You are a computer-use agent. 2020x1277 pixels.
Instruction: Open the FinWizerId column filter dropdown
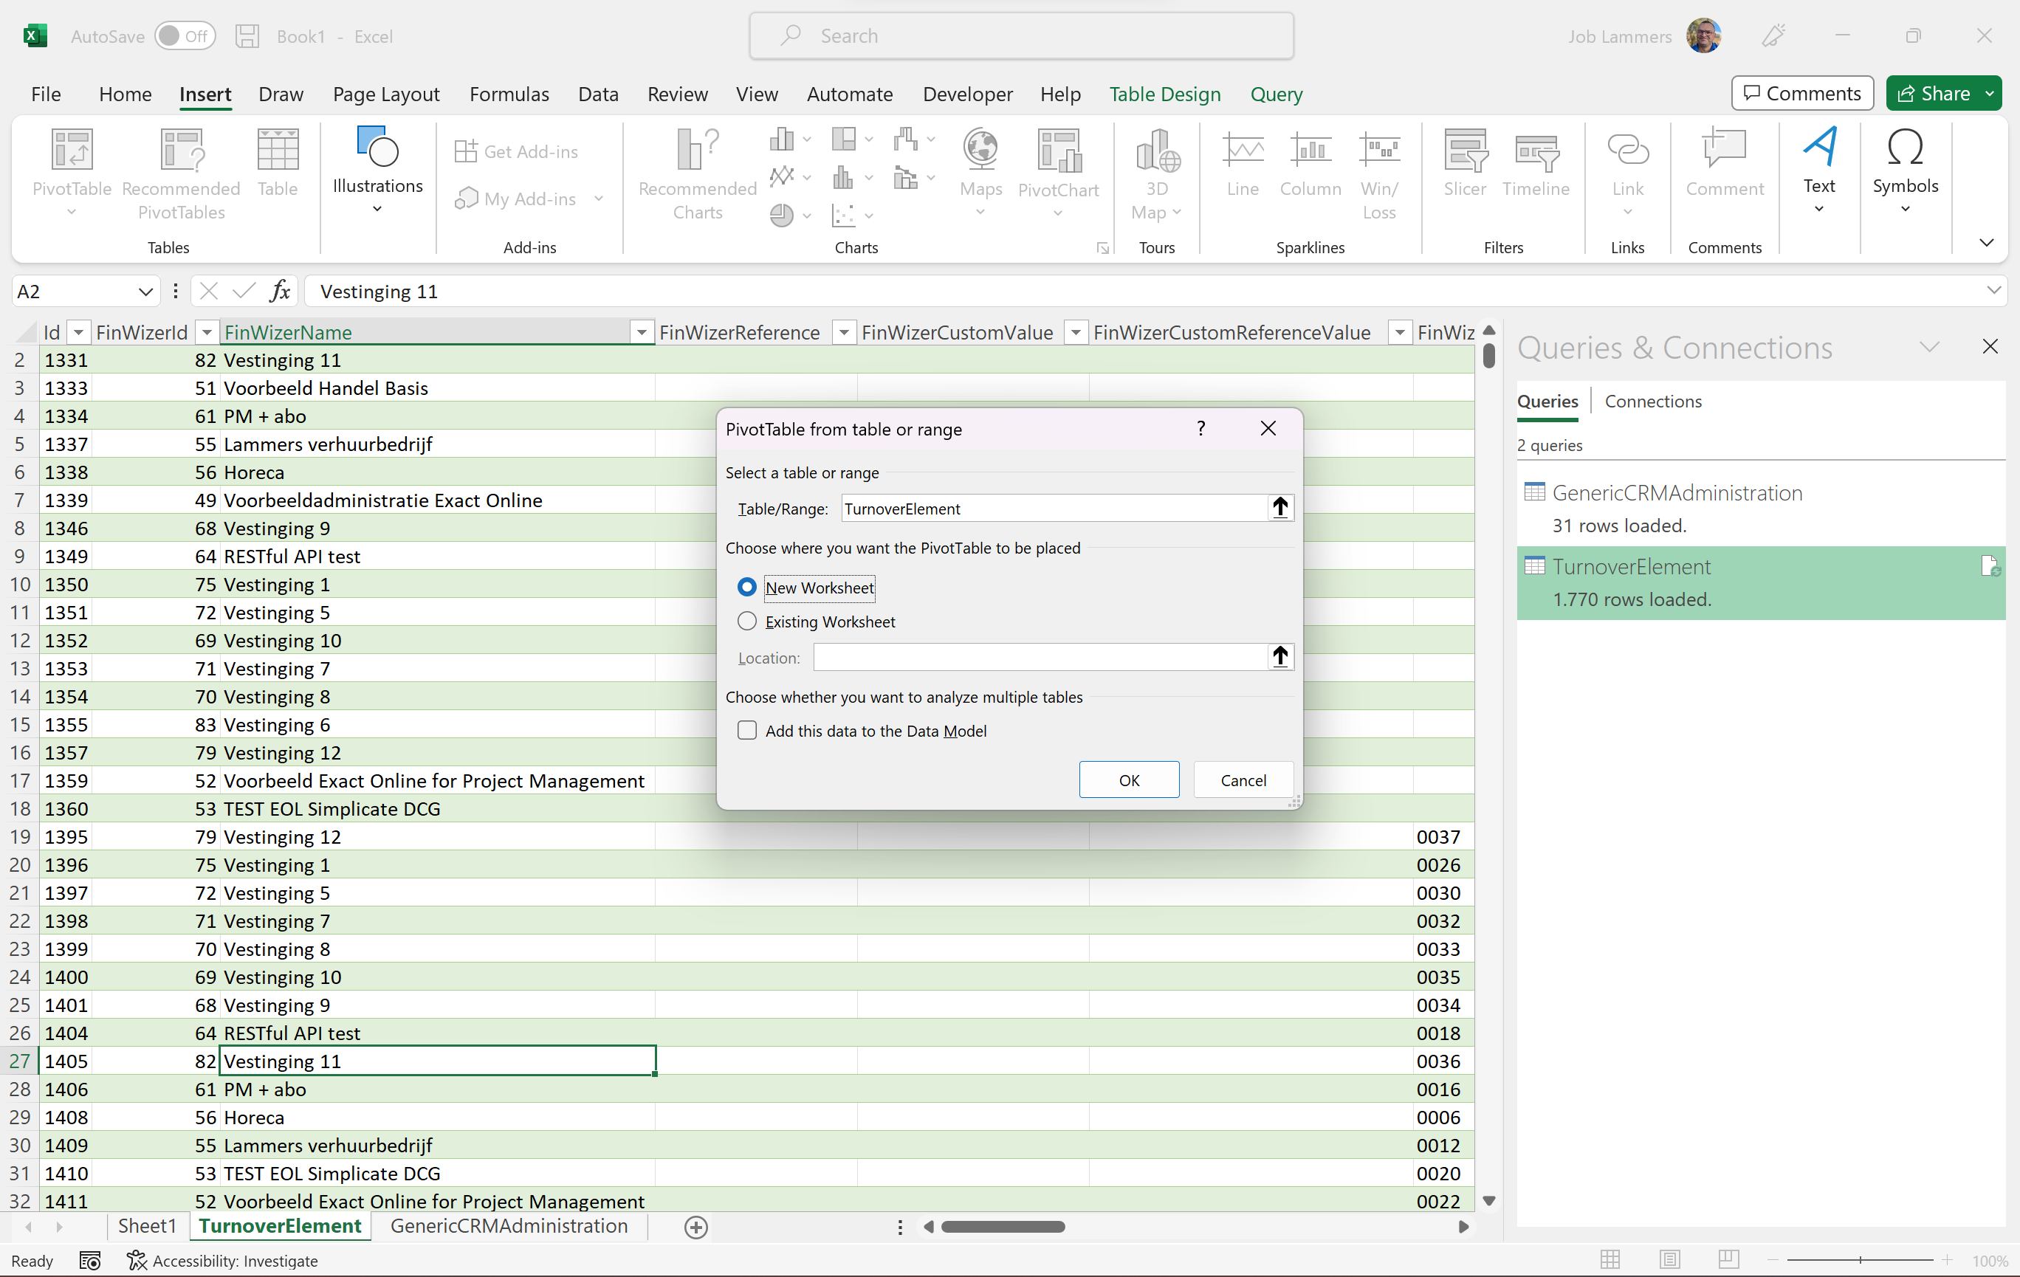[207, 333]
